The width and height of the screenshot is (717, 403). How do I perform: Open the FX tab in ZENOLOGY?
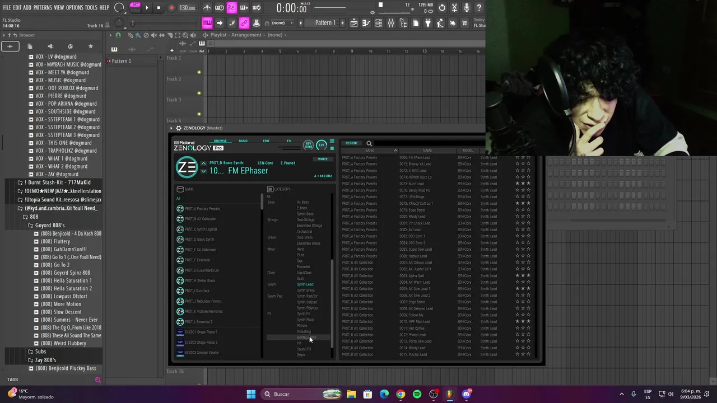point(289,141)
